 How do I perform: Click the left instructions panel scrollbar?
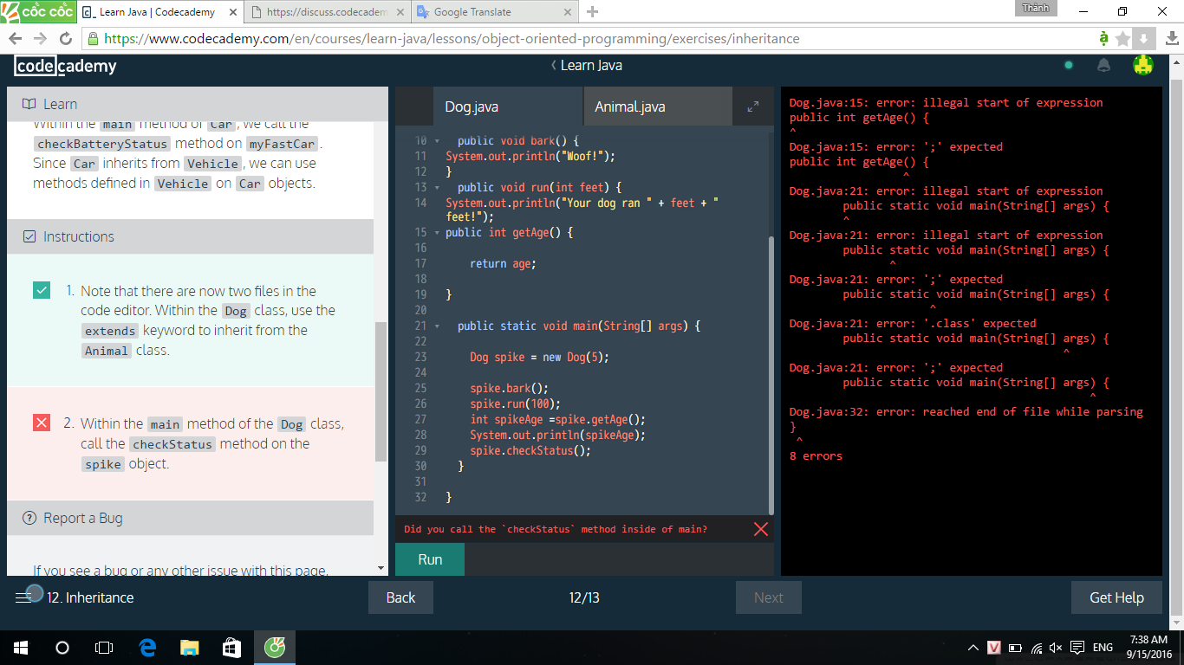381,391
